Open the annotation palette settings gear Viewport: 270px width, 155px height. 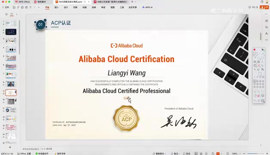(263, 101)
